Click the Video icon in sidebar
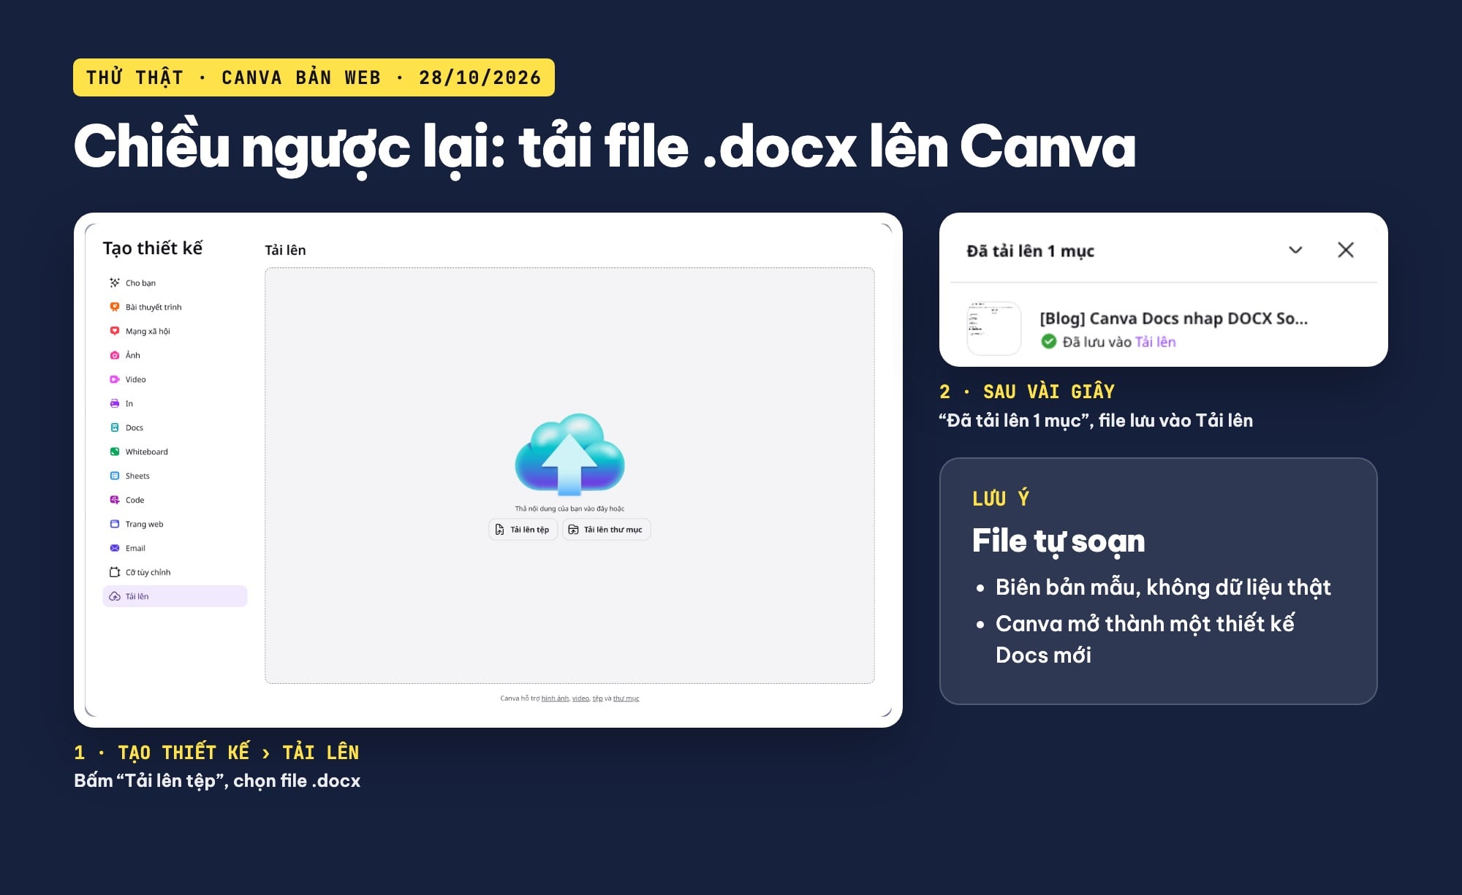 point(115,379)
